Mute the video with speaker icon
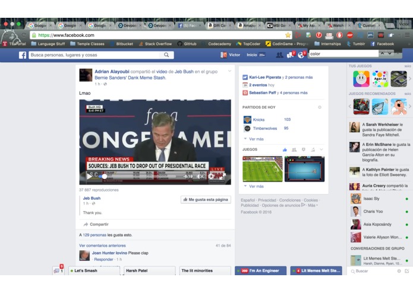This screenshot has height=293, width=413. tap(200, 176)
